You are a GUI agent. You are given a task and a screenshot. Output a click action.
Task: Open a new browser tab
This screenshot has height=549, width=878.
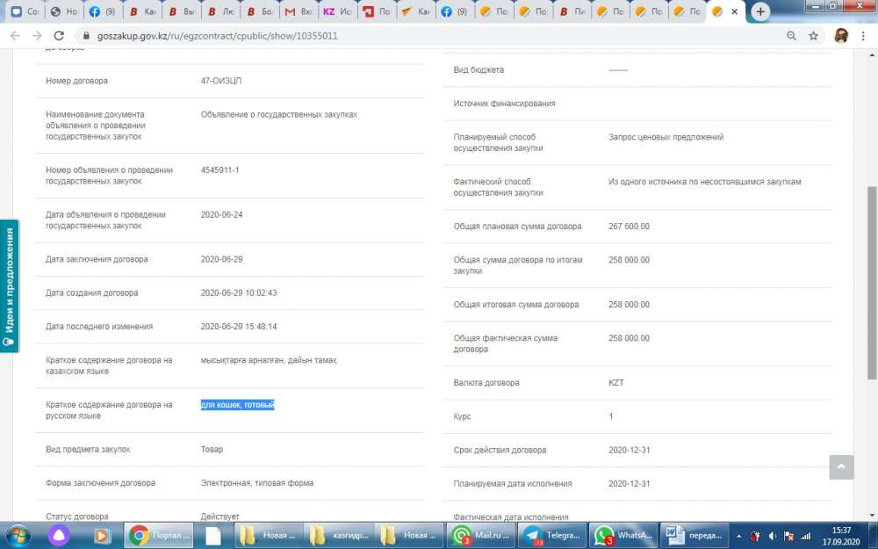(x=760, y=12)
